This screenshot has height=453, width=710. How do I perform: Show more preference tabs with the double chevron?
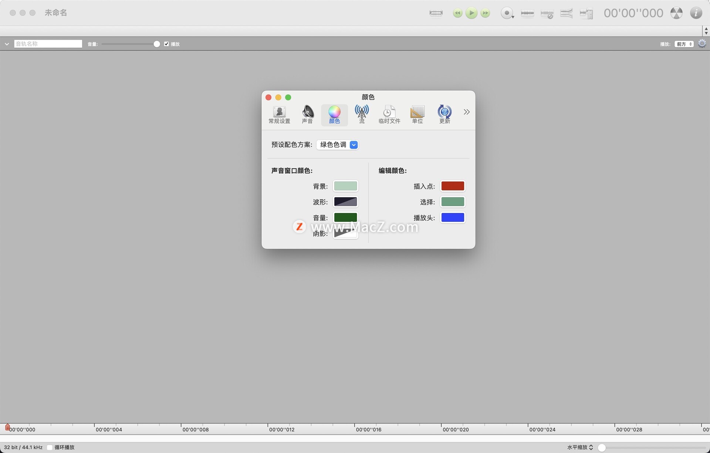pyautogui.click(x=467, y=112)
